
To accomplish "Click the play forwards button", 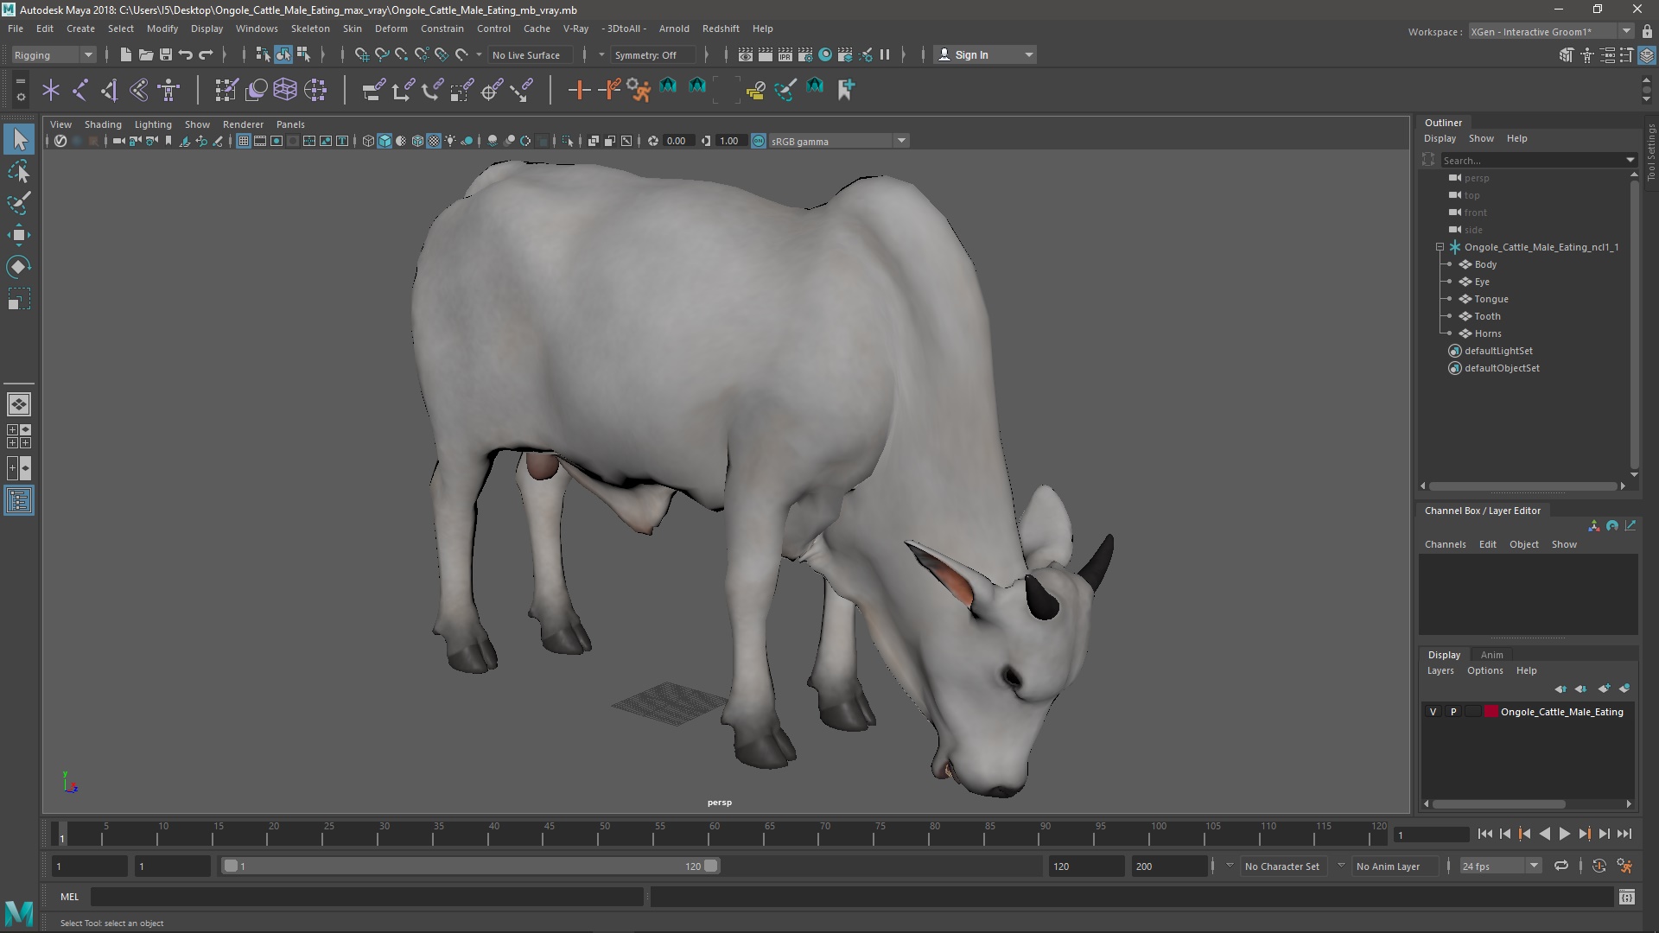I will [x=1564, y=834].
